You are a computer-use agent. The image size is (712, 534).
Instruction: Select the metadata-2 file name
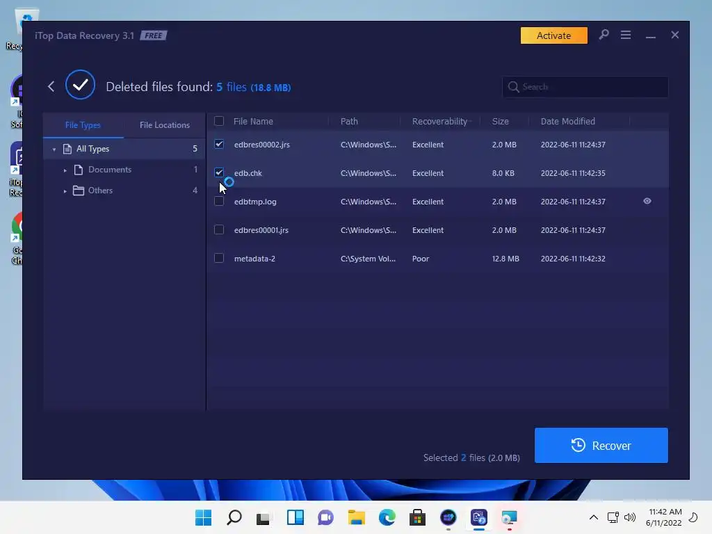tap(254, 259)
